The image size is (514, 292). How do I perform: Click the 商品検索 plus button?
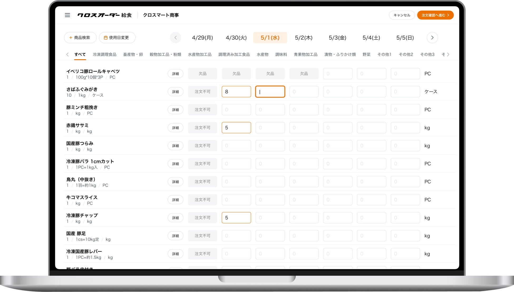80,38
